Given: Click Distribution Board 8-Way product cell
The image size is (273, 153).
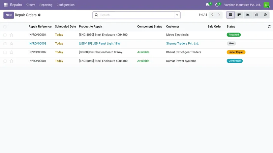Looking at the screenshot, I should tap(101, 52).
